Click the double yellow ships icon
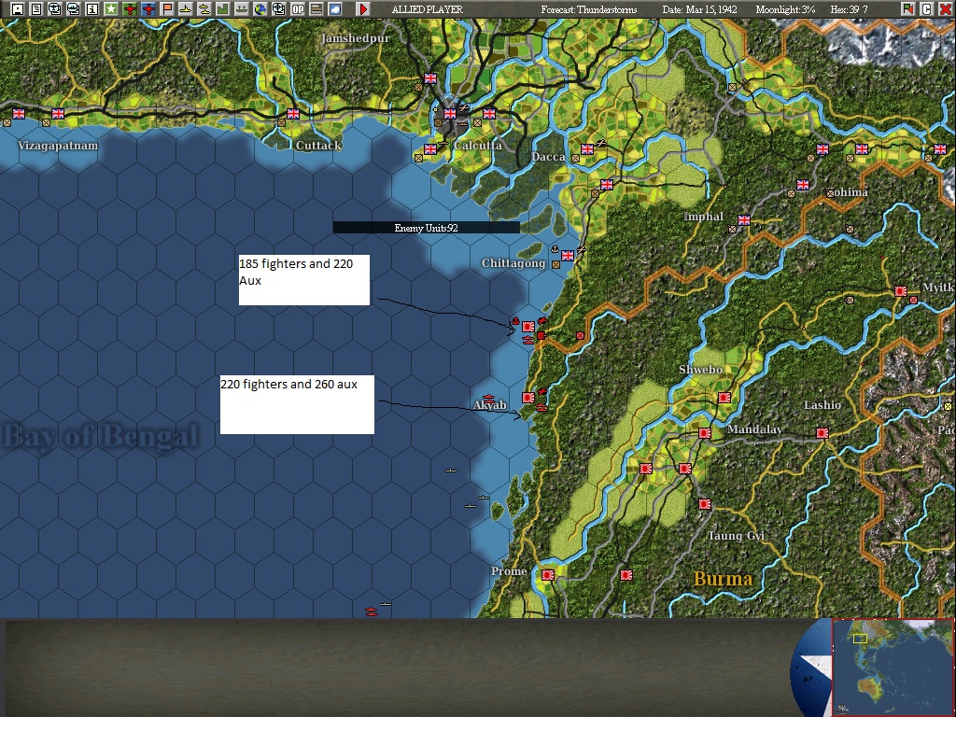The image size is (956, 731). coord(204,8)
